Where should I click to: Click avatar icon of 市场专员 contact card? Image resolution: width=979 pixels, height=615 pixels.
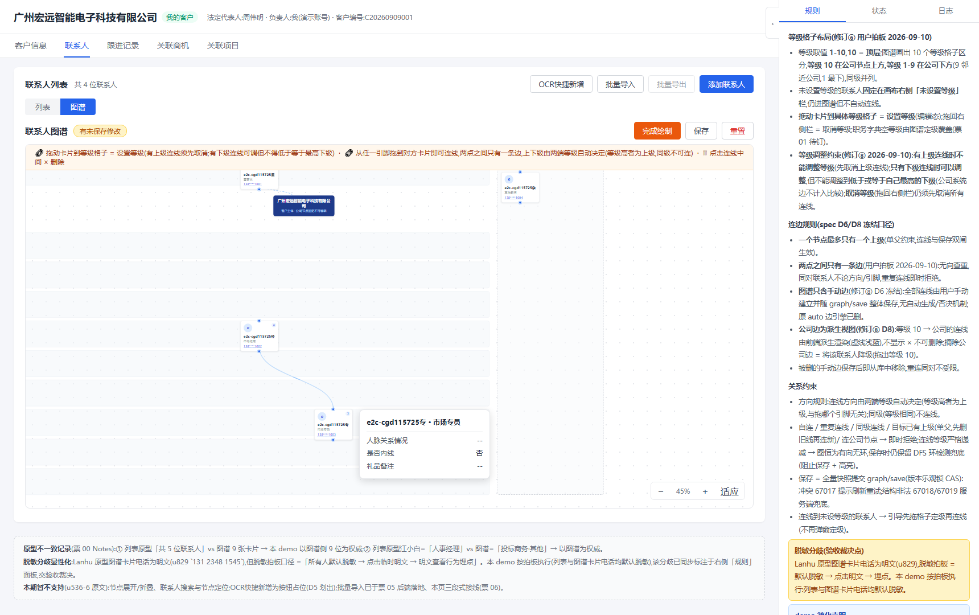tap(322, 416)
